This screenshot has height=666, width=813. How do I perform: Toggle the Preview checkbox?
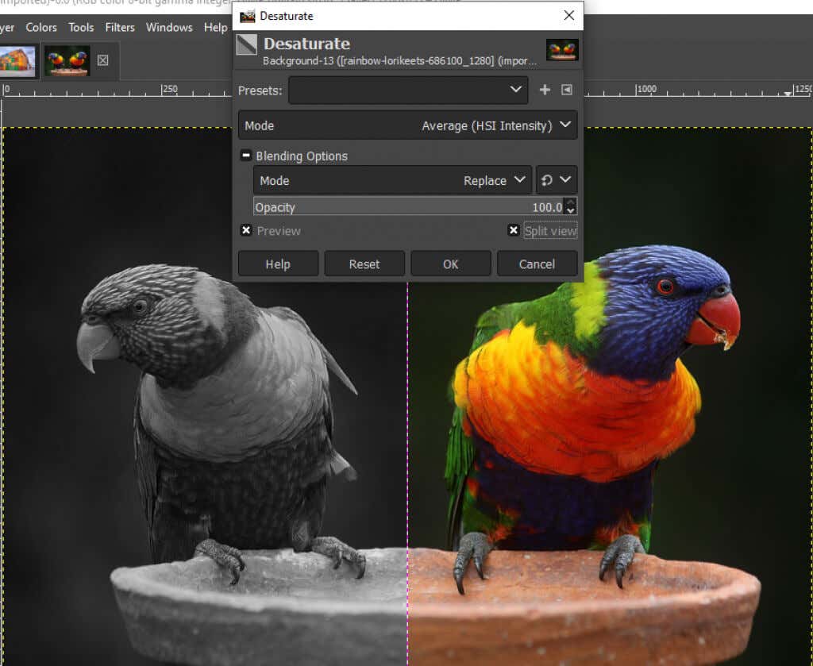(246, 230)
